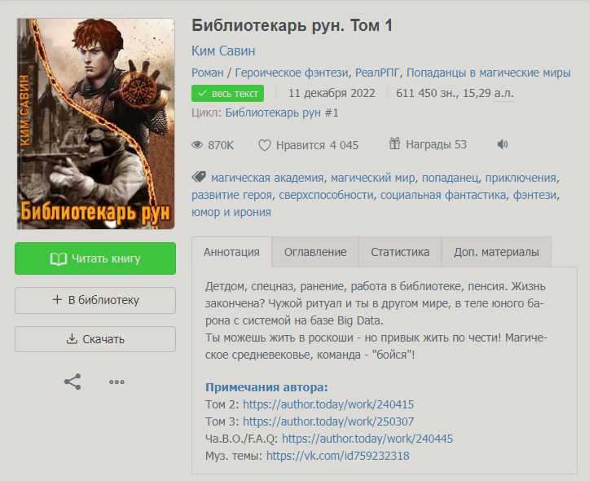This screenshot has height=481, width=589.
Task: Open the author link Ким Савин
Action: (223, 51)
